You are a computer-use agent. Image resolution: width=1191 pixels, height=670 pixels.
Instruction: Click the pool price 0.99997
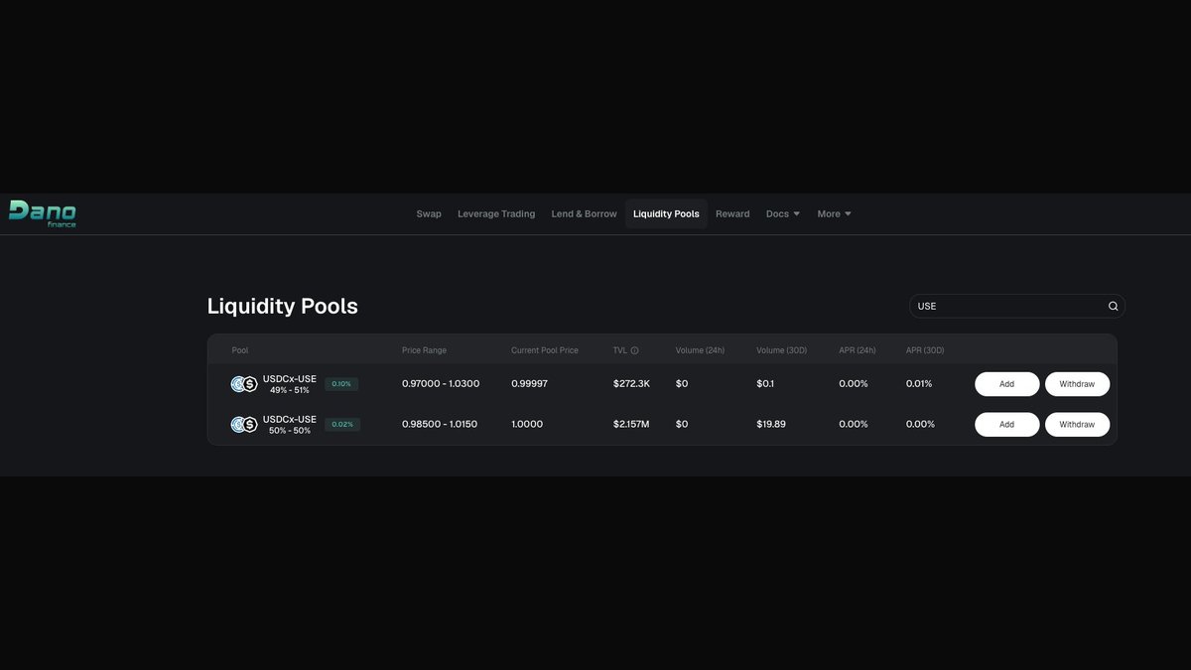(x=529, y=384)
